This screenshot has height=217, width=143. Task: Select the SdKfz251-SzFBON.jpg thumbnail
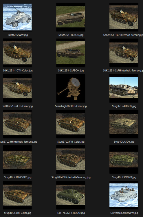tap(70, 53)
